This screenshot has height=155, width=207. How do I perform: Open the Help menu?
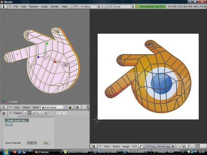point(64,6)
